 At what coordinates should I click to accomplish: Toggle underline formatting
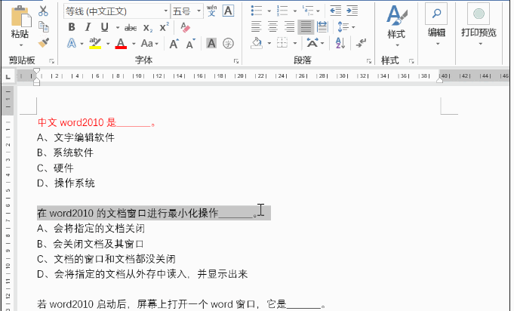coord(105,27)
